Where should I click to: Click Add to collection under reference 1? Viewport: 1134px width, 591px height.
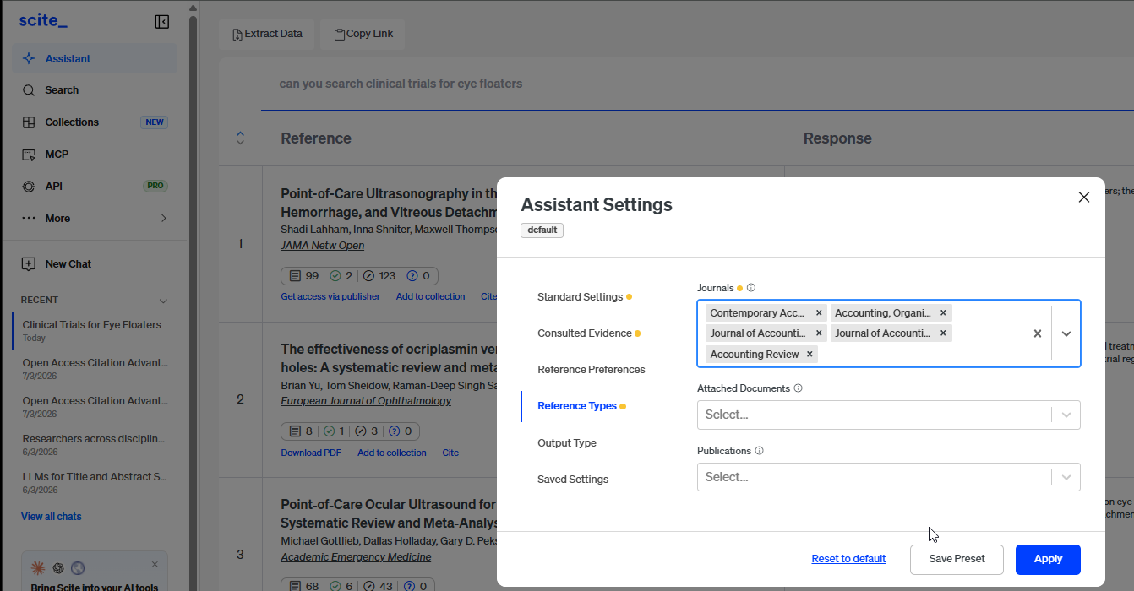[x=430, y=296]
